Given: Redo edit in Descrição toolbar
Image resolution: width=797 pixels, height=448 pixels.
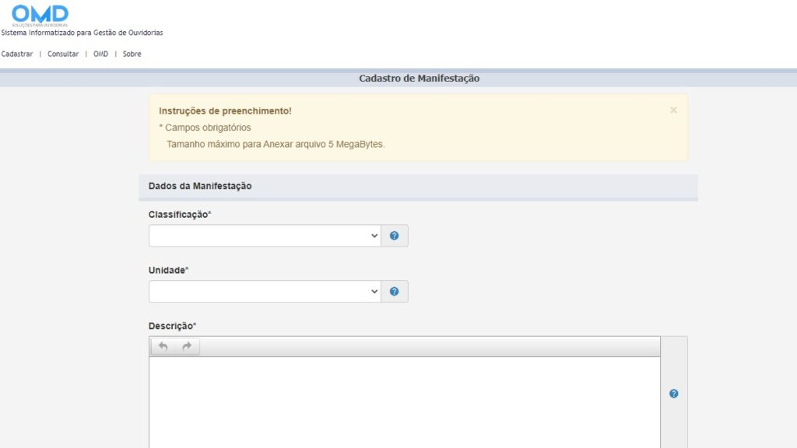Looking at the screenshot, I should [187, 346].
